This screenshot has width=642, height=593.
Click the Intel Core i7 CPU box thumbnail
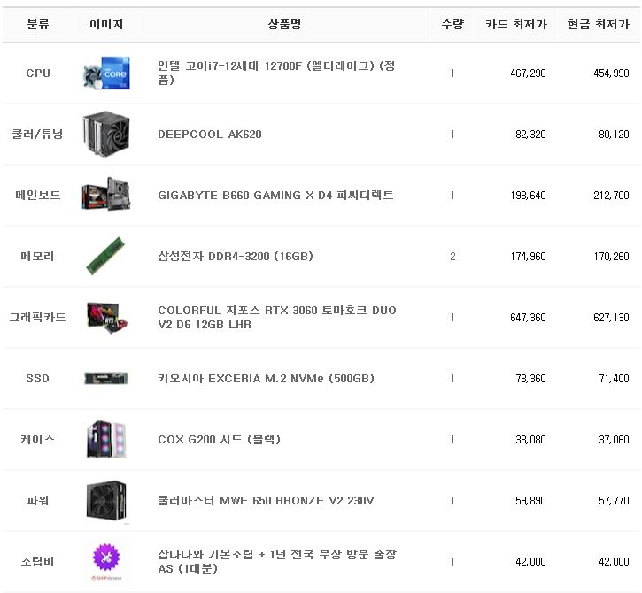click(x=106, y=73)
